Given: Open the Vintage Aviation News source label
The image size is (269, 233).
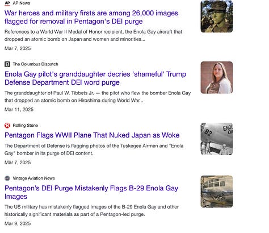Looking at the screenshot, I should (33, 178).
